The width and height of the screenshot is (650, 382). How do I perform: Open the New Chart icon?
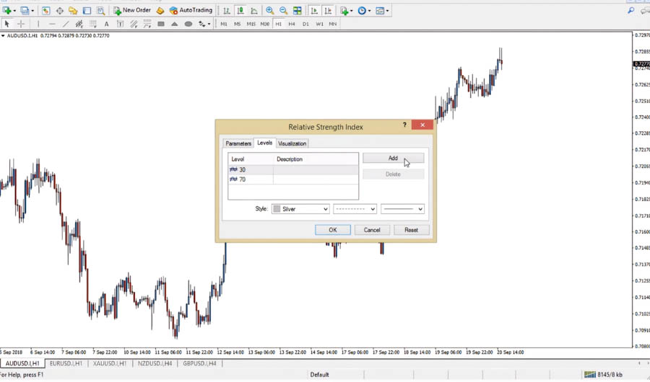tap(6, 10)
